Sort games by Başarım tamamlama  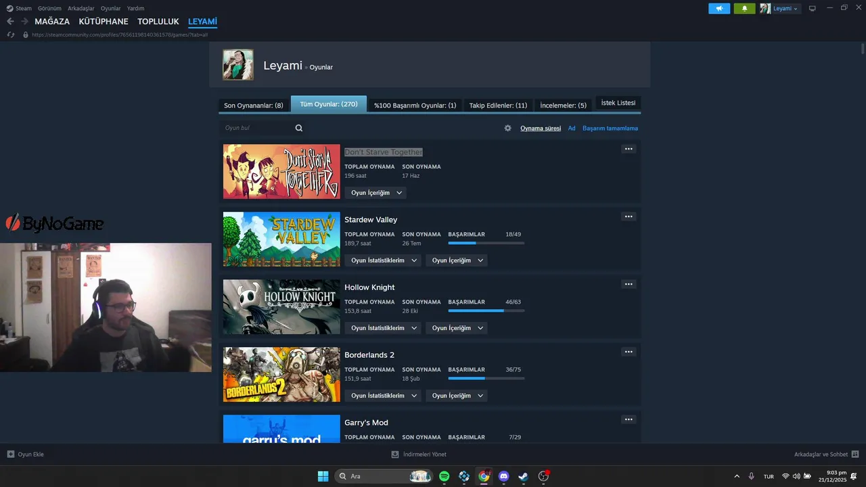[x=610, y=128]
